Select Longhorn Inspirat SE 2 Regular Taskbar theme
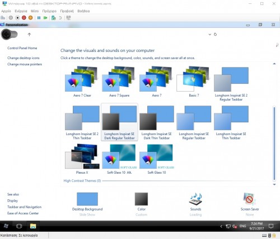 point(231,84)
